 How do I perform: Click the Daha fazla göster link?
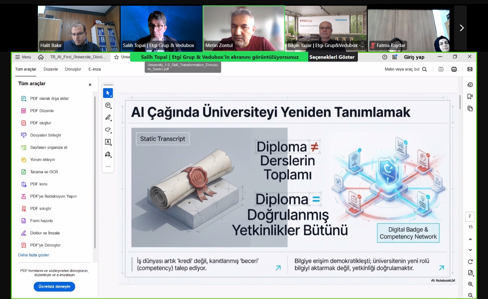(x=34, y=255)
